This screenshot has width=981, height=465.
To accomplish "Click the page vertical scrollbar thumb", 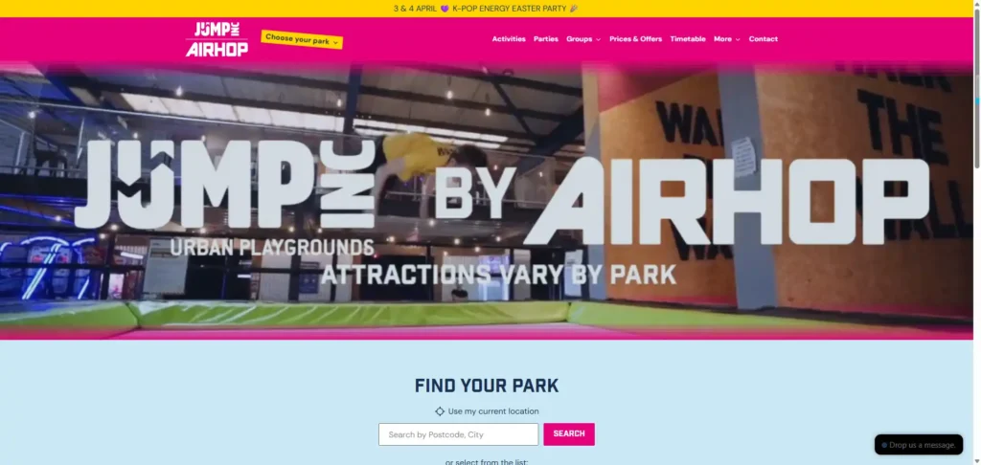I will (x=976, y=84).
